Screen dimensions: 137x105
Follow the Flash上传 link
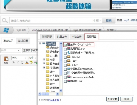tap(54, 100)
